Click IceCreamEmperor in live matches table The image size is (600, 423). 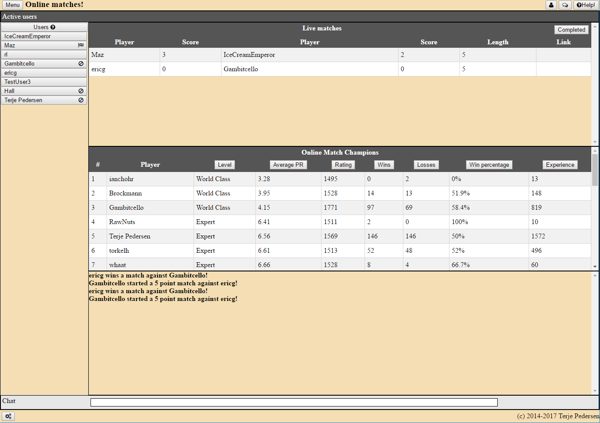[x=249, y=55]
